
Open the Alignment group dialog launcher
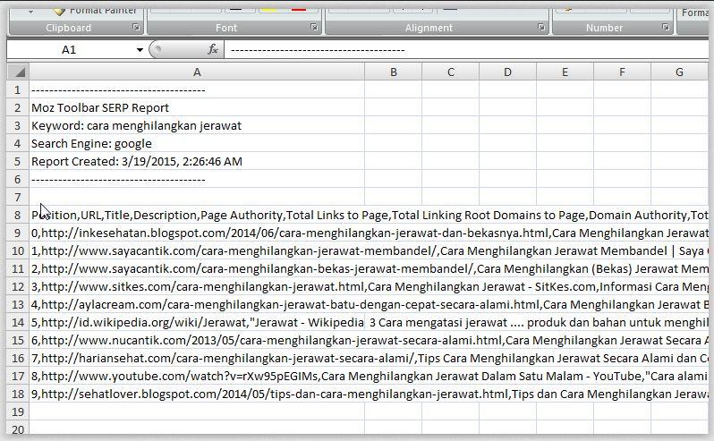pyautogui.click(x=541, y=28)
